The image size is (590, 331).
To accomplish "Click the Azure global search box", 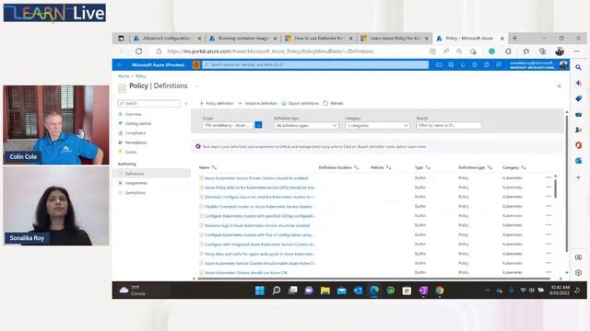I will click(315, 65).
